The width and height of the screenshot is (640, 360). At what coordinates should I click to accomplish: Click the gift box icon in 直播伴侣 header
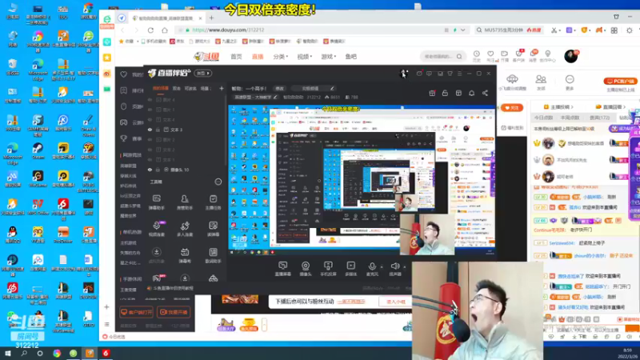pos(432,93)
